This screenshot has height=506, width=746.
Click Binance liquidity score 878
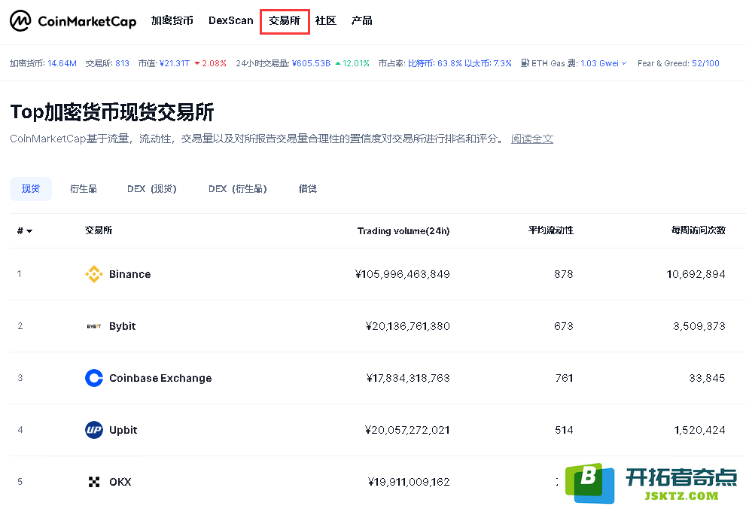pos(564,274)
